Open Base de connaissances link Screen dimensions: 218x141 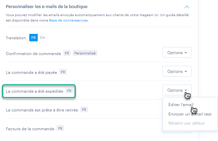tap(68, 20)
